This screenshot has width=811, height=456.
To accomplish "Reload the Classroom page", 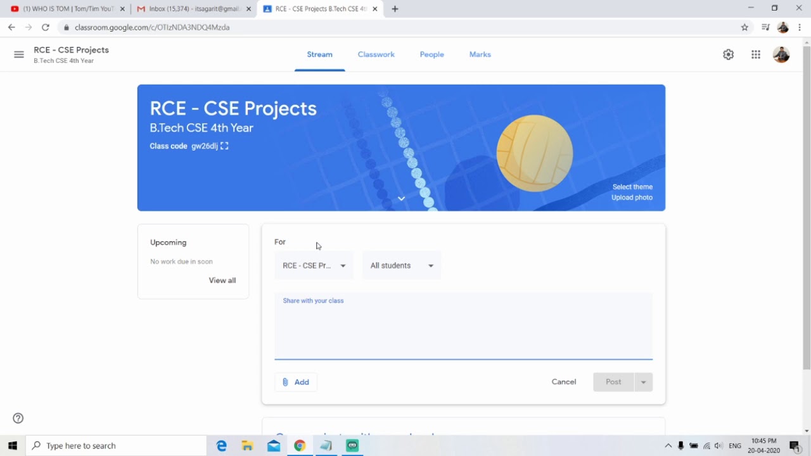I will point(46,27).
